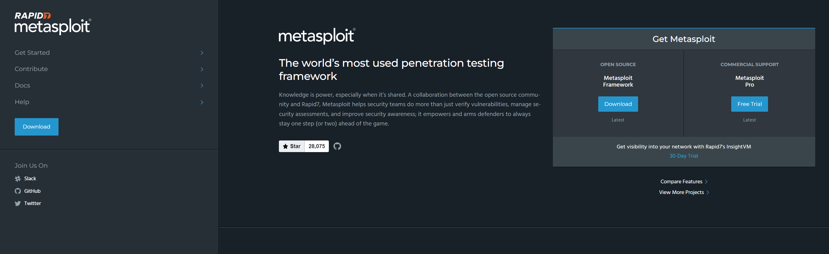The width and height of the screenshot is (829, 254).
Task: Click the Slack icon under Join Us On
Action: pyautogui.click(x=18, y=178)
